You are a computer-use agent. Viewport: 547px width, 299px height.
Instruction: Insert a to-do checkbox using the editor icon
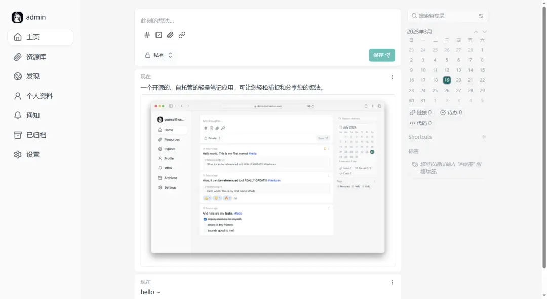(159, 35)
